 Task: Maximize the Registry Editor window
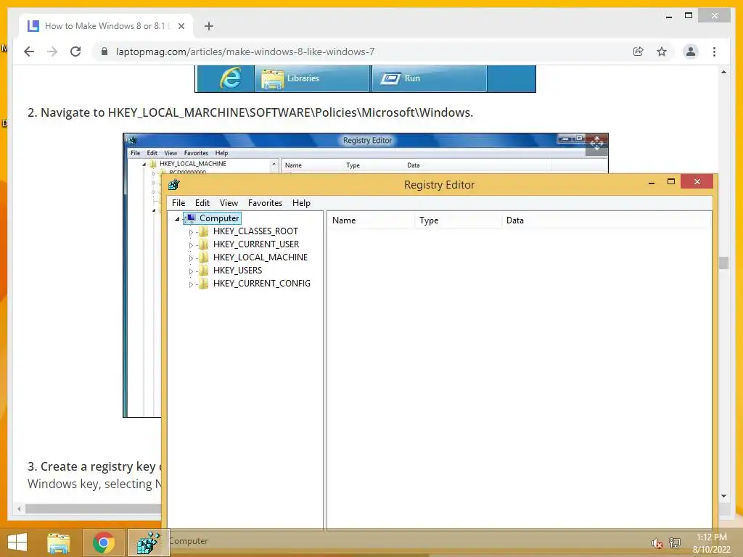click(671, 182)
